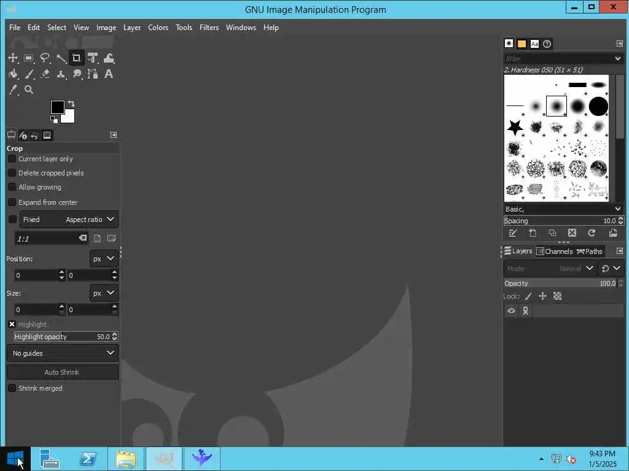The height and width of the screenshot is (471, 629).
Task: Select the Warp Transform tool
Action: pos(109,58)
